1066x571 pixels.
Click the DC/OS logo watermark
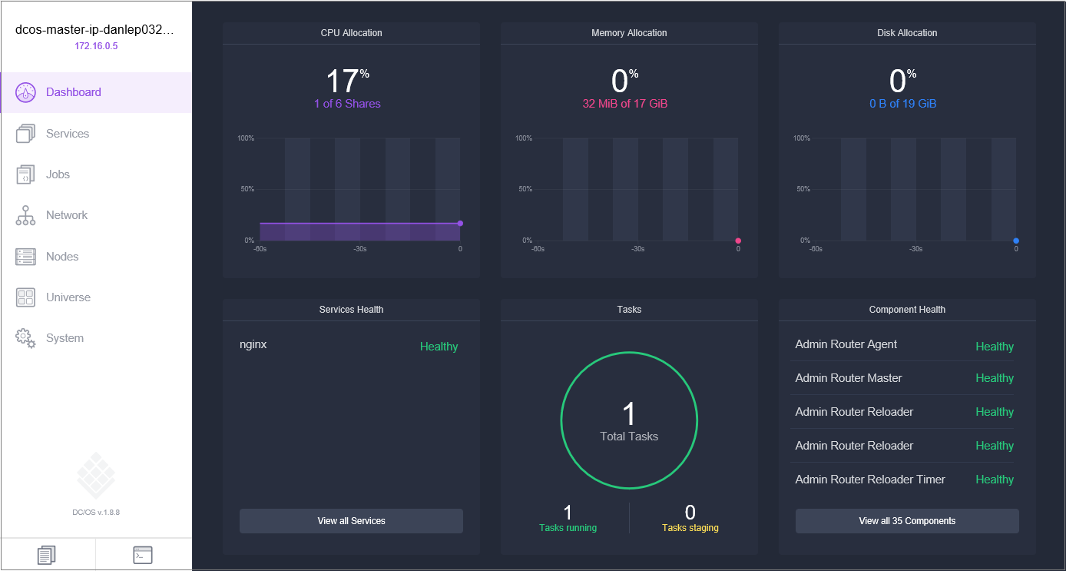(95, 474)
